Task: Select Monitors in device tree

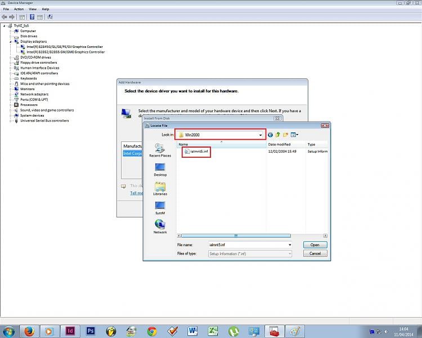Action: [x=28, y=89]
